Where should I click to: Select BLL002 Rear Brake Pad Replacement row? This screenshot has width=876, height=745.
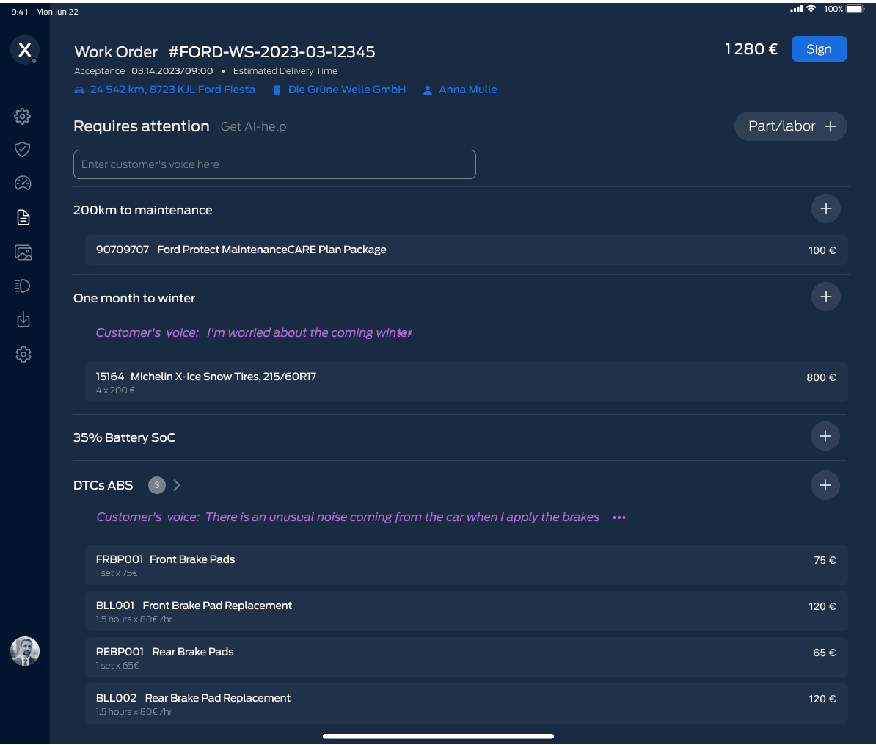tap(466, 704)
